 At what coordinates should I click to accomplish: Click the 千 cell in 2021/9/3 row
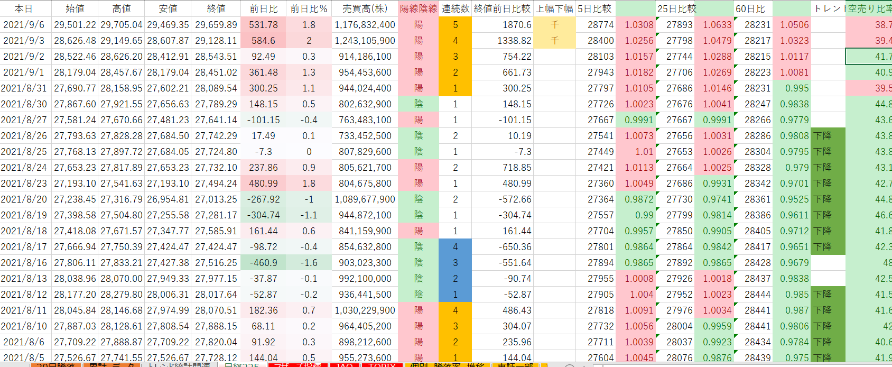click(554, 40)
